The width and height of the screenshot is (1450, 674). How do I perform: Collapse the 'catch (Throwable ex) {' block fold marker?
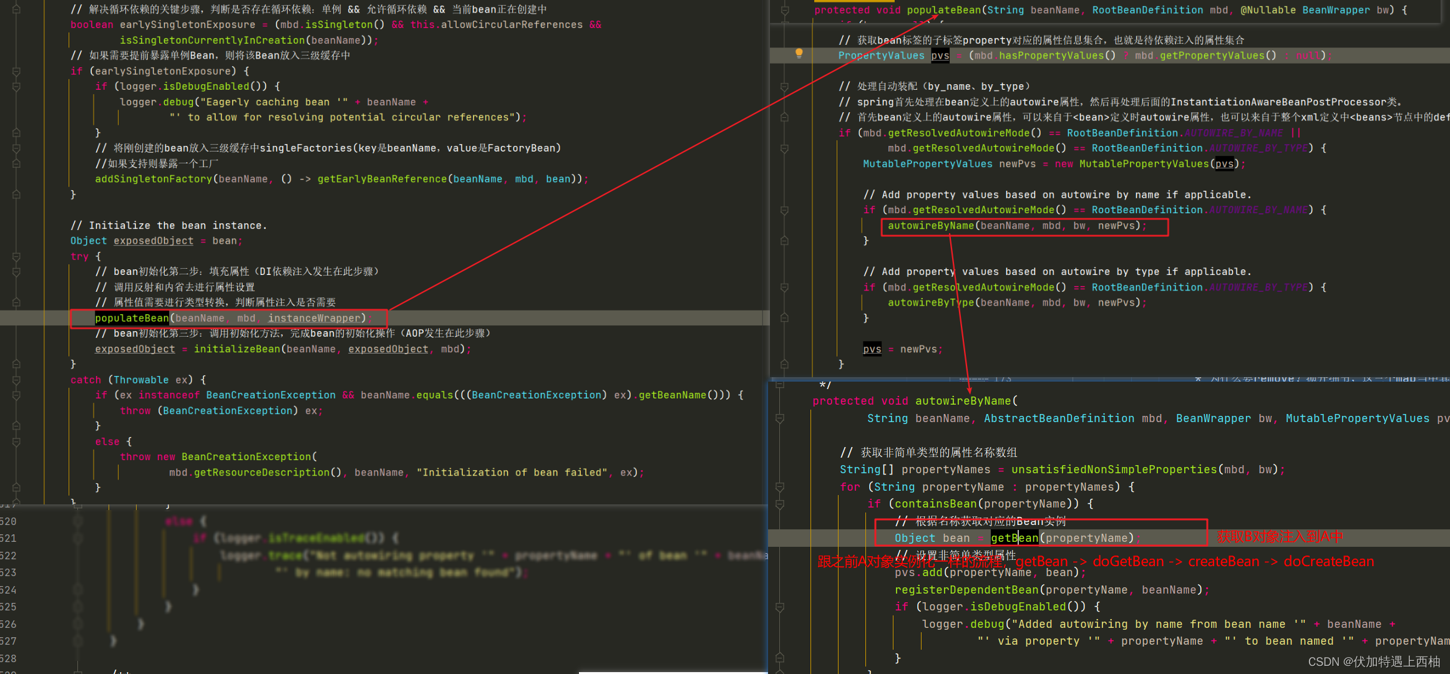[16, 380]
